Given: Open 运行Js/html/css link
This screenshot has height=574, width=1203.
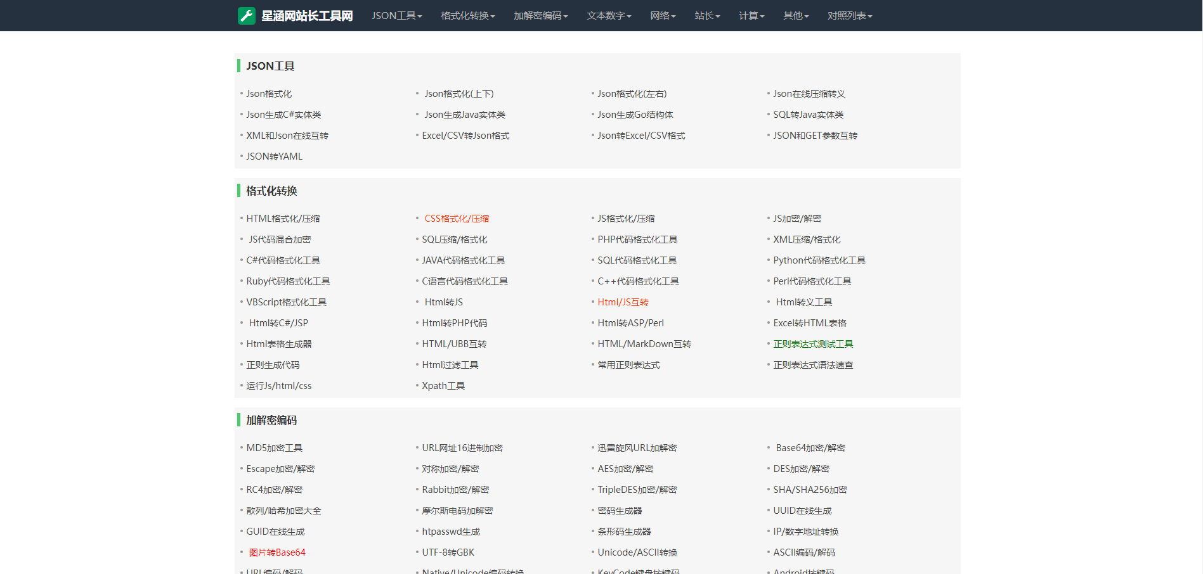Looking at the screenshot, I should click(279, 386).
